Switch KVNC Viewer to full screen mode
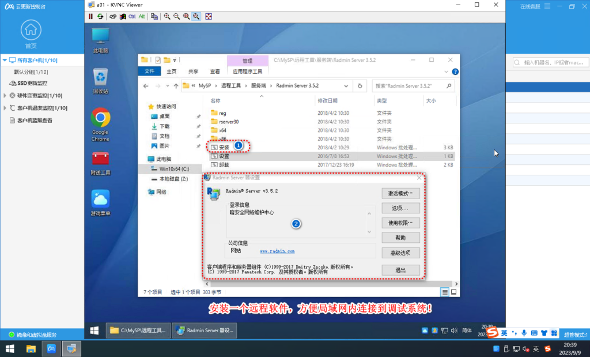This screenshot has width=590, height=357. click(x=208, y=16)
